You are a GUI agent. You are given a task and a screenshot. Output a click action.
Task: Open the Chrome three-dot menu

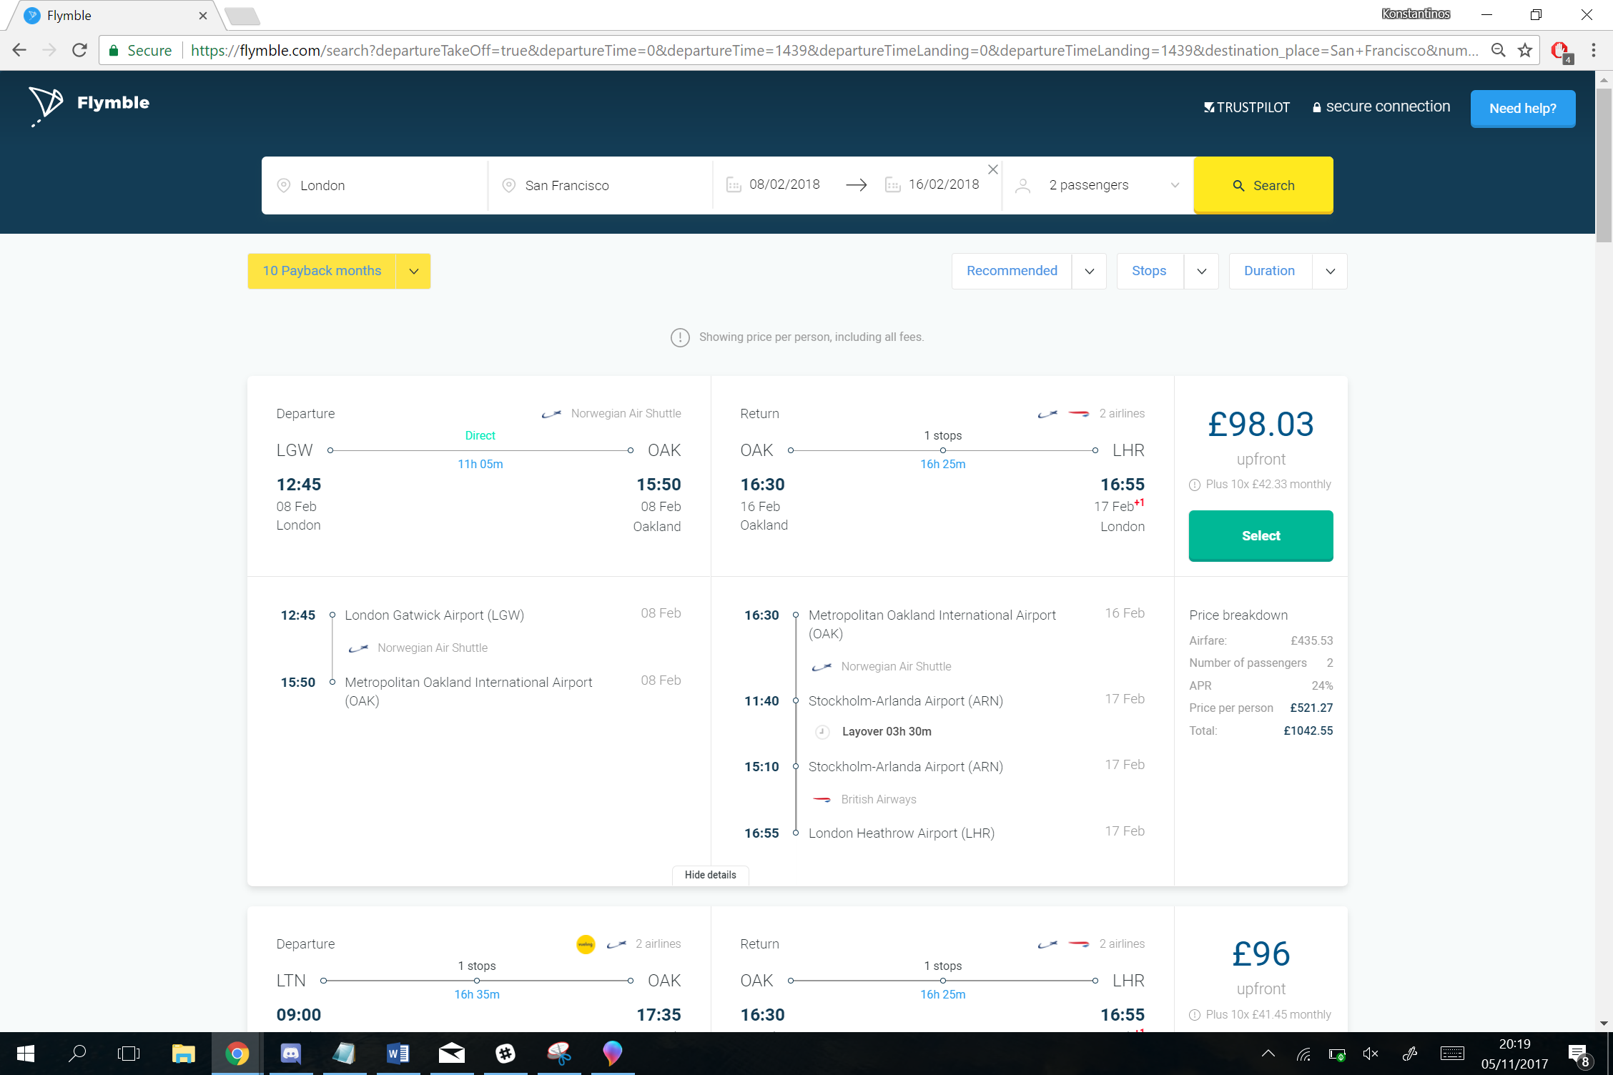click(x=1594, y=50)
